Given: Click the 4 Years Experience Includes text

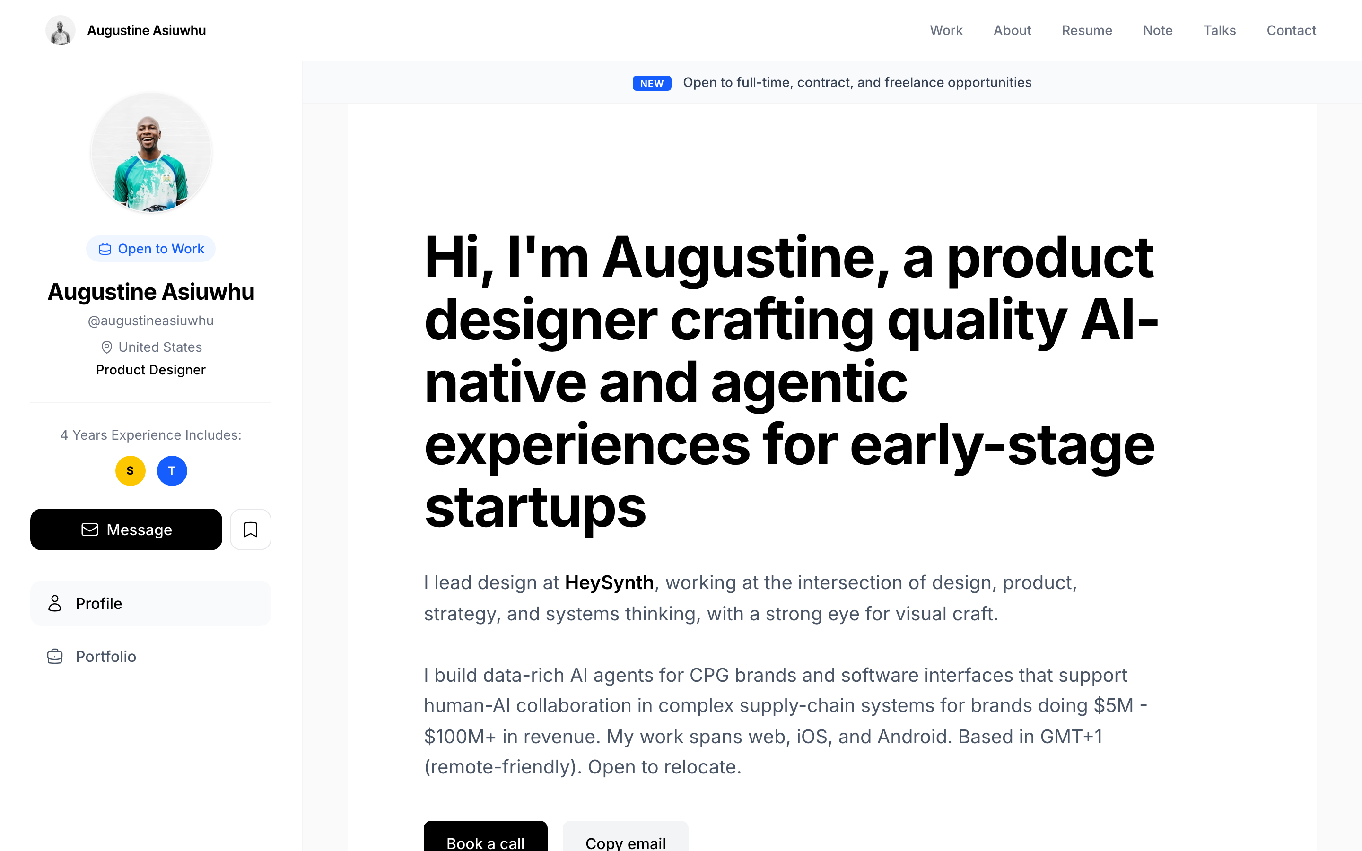Looking at the screenshot, I should pos(151,435).
